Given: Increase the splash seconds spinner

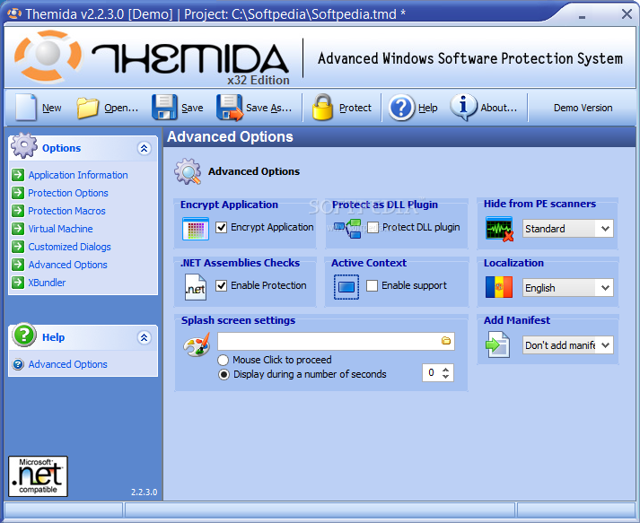Looking at the screenshot, I should pyautogui.click(x=446, y=370).
